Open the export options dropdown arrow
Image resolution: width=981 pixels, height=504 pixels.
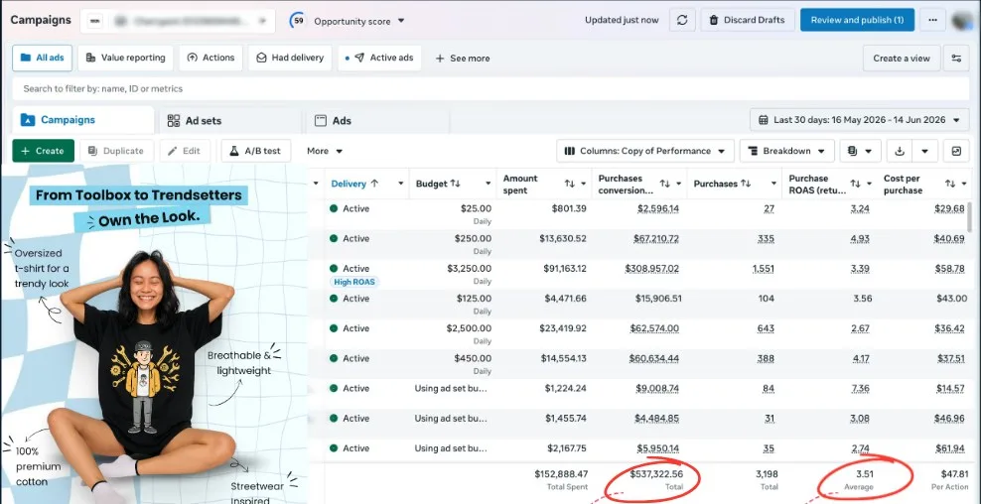pyautogui.click(x=924, y=151)
